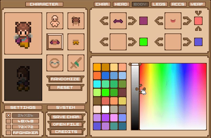Click the OPEN FILE button

click(66, 124)
